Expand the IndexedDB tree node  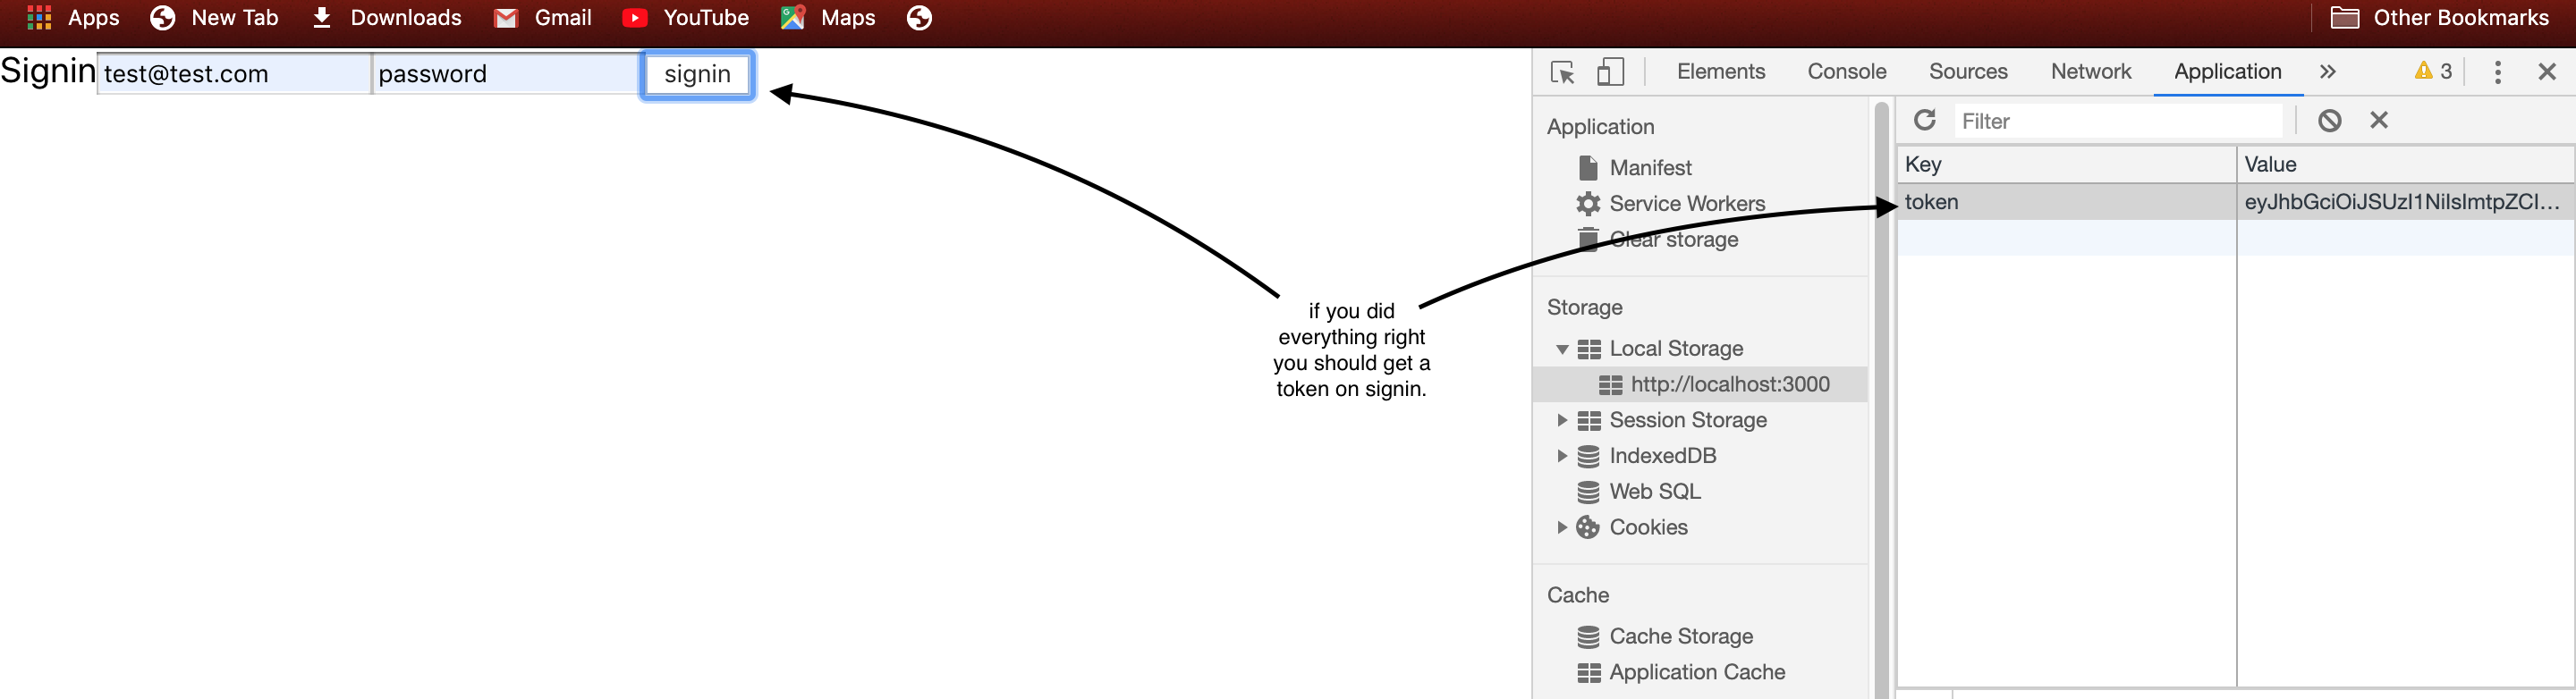(x=1561, y=456)
